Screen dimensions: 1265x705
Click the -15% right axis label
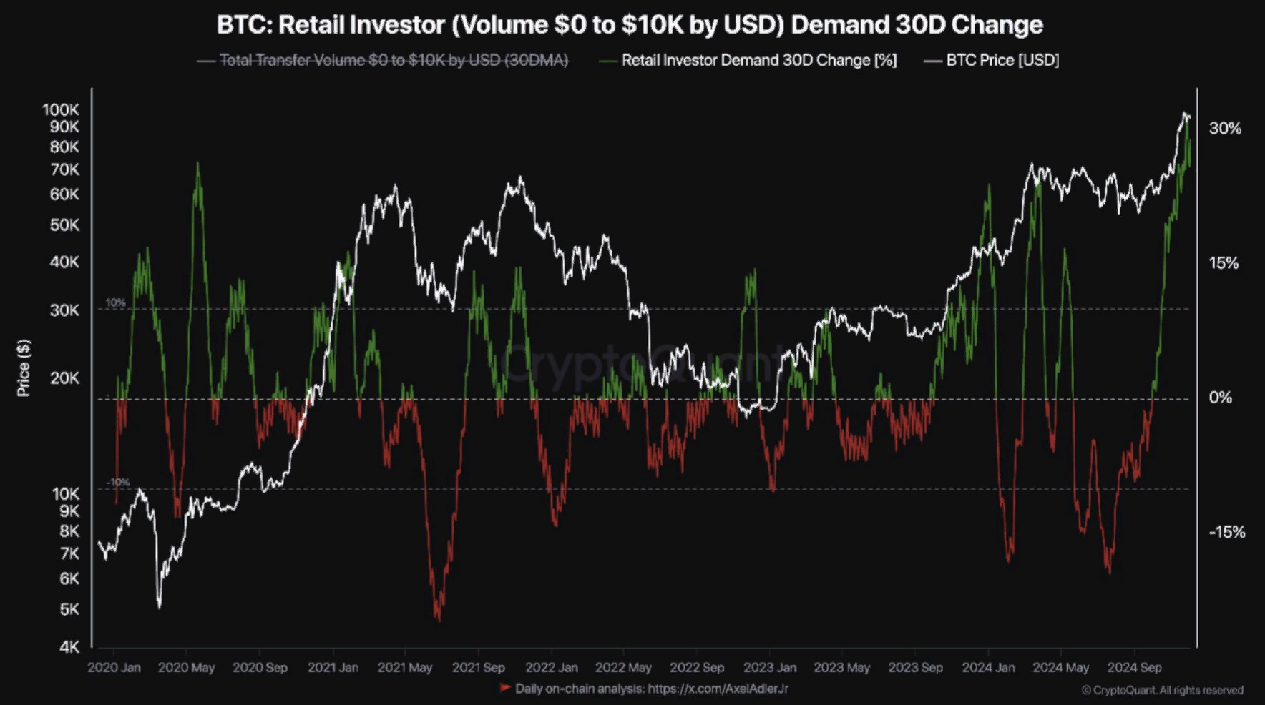1227,532
